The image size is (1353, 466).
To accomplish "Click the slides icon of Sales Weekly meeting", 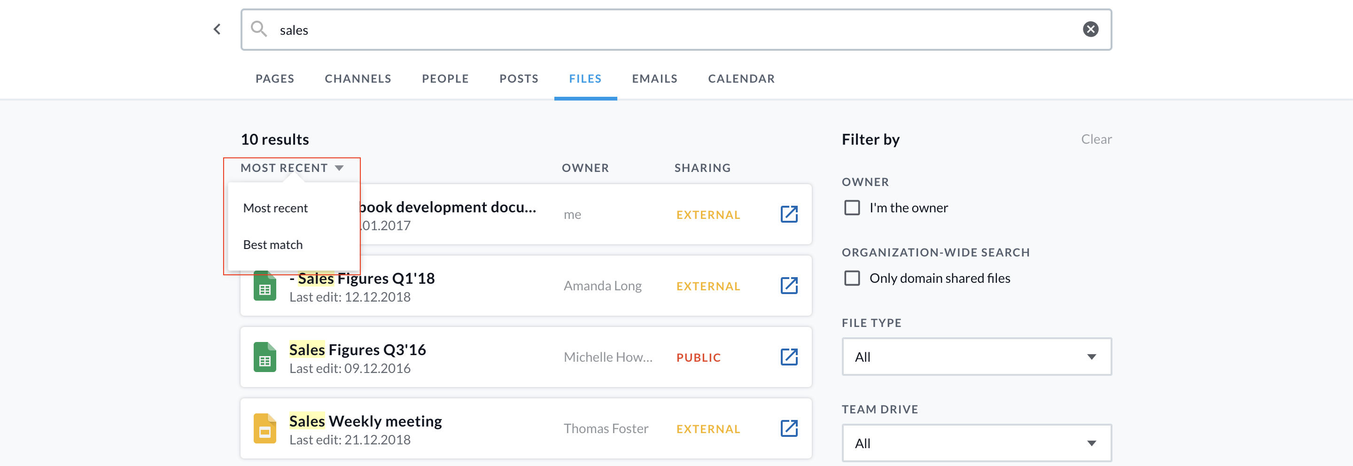I will point(264,429).
